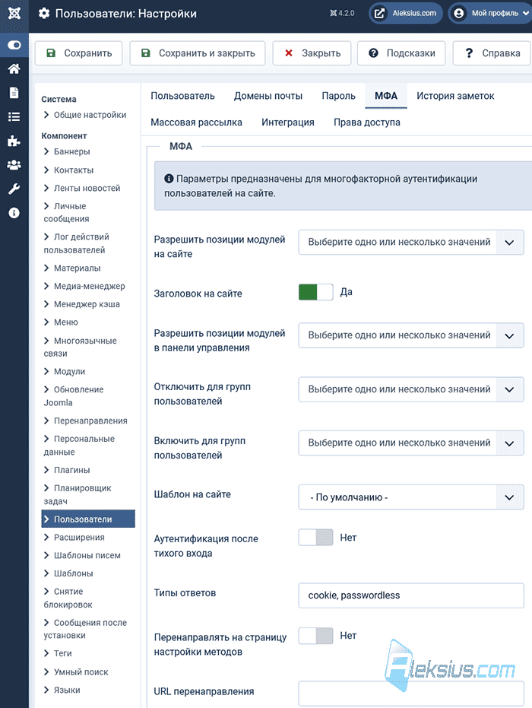Open the Мой профиль user menu

[490, 13]
